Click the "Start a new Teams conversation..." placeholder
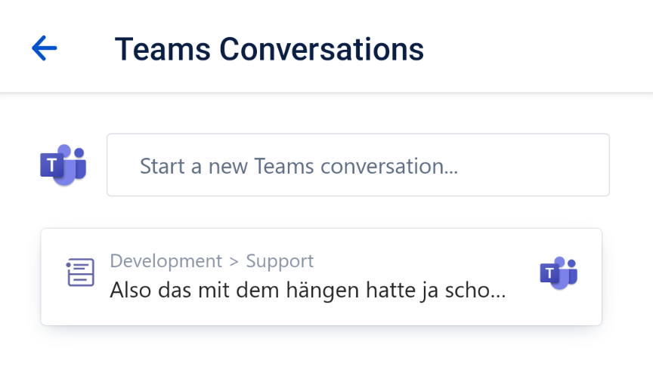The height and width of the screenshot is (382, 653). click(299, 166)
